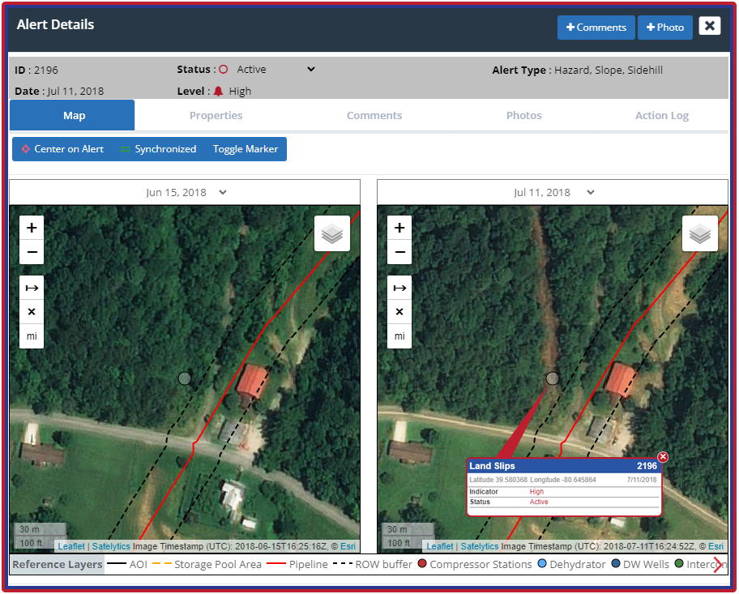Image resolution: width=739 pixels, height=594 pixels.
Task: Open the layers control on right map
Action: click(700, 233)
